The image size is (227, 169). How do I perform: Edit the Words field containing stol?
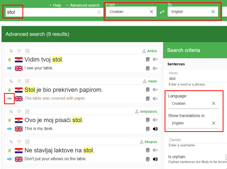[198, 79]
